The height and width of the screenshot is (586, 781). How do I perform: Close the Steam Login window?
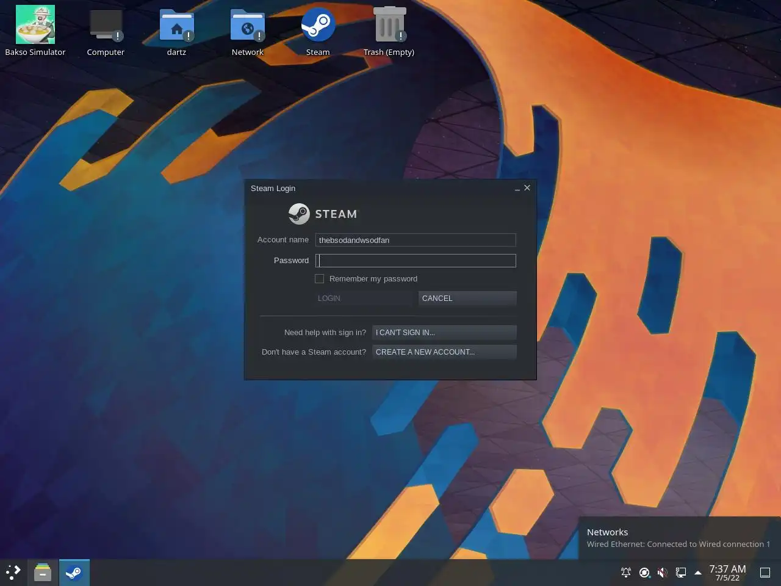[x=527, y=188]
